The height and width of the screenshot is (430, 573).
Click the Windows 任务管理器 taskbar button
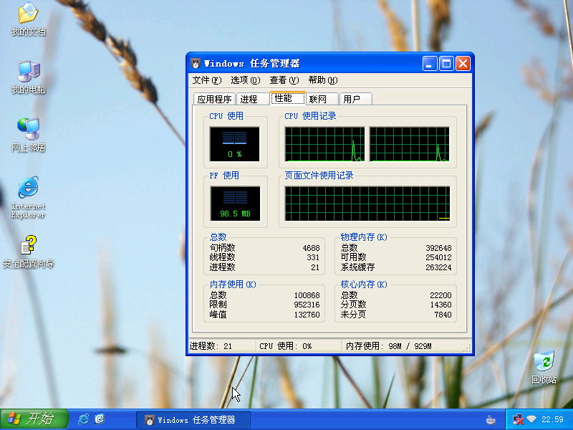(x=193, y=420)
